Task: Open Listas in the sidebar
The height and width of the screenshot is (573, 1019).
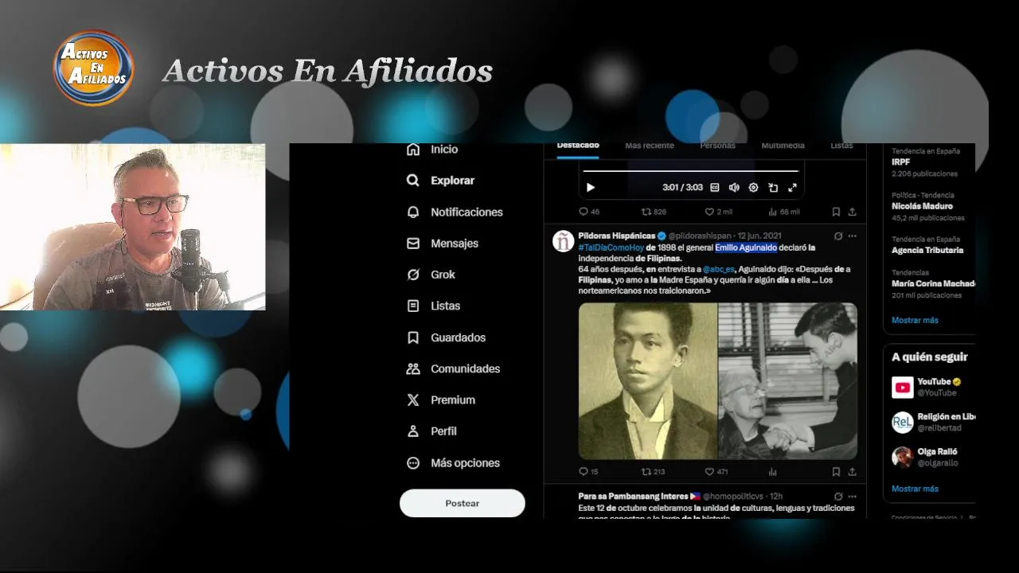Action: pos(433,306)
